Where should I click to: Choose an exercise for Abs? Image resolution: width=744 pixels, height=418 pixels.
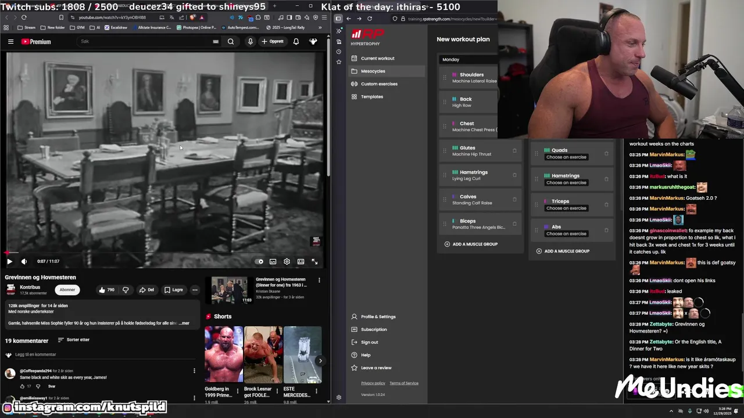tap(566, 234)
